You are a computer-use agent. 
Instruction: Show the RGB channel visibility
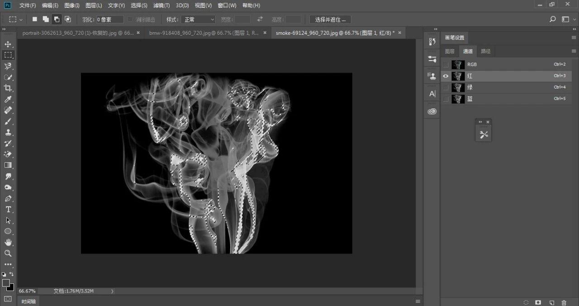[x=446, y=65]
